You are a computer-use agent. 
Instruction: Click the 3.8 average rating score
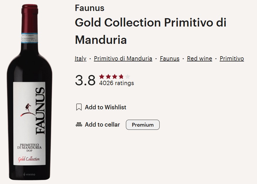coord(85,80)
